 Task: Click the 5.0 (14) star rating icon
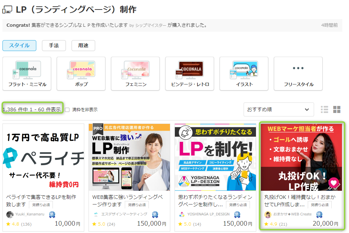click(x=180, y=224)
